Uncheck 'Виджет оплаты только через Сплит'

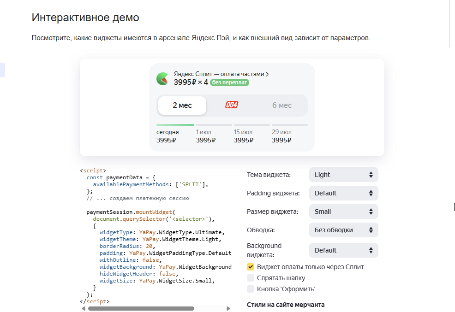[x=251, y=267]
